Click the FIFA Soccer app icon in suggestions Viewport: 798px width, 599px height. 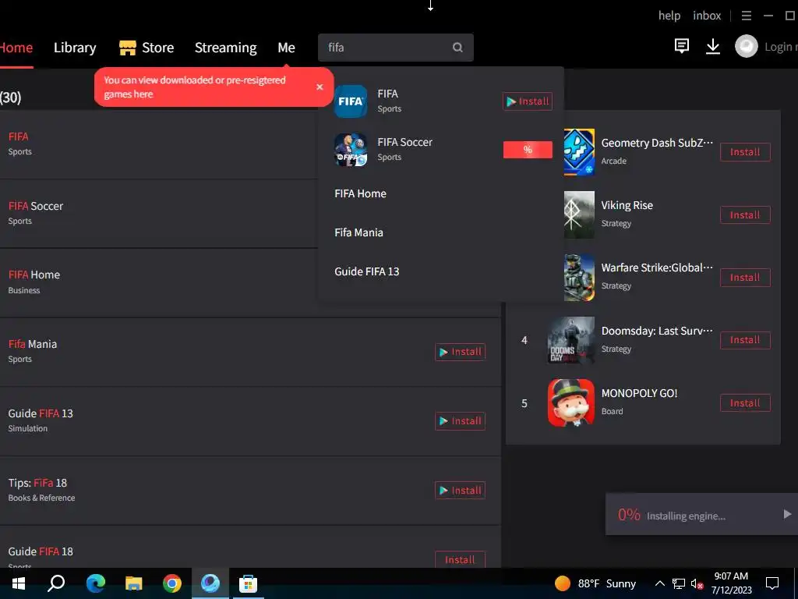coord(351,150)
